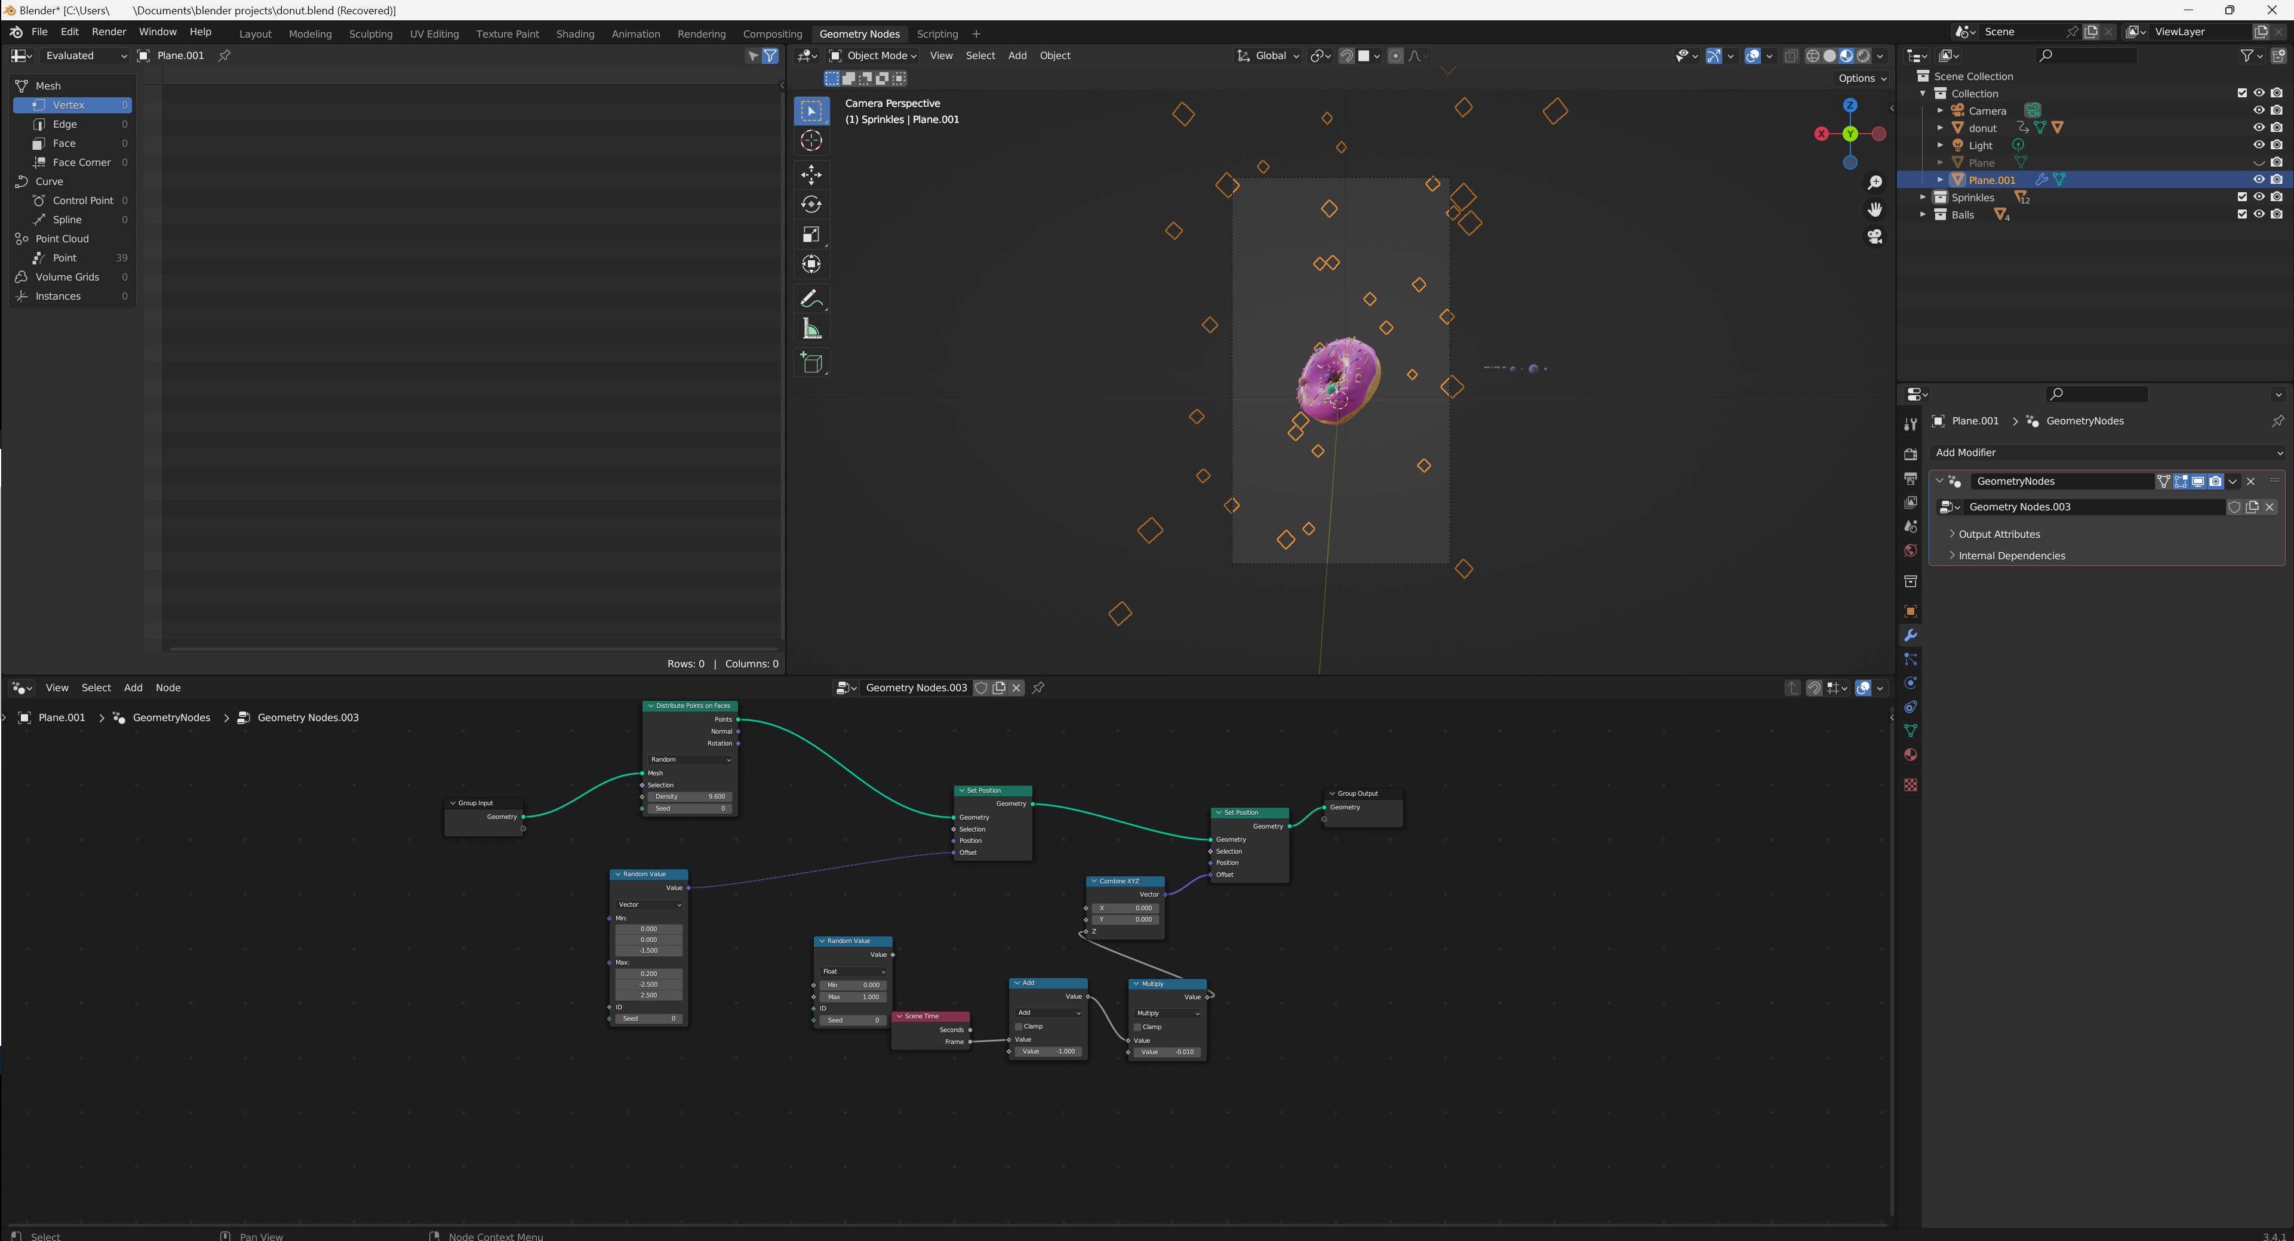The width and height of the screenshot is (2294, 1241).
Task: Open viewport Options button
Action: [x=1862, y=78]
